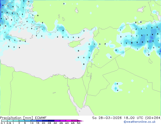Open the weatheronline.co.uk link

[139, 122]
